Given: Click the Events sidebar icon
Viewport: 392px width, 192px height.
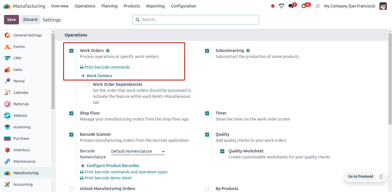Looking at the screenshot, I should (7, 46).
